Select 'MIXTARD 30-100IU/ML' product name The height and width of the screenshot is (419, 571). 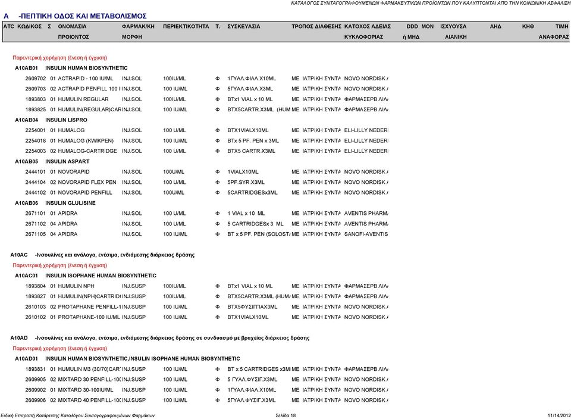tap(86, 390)
